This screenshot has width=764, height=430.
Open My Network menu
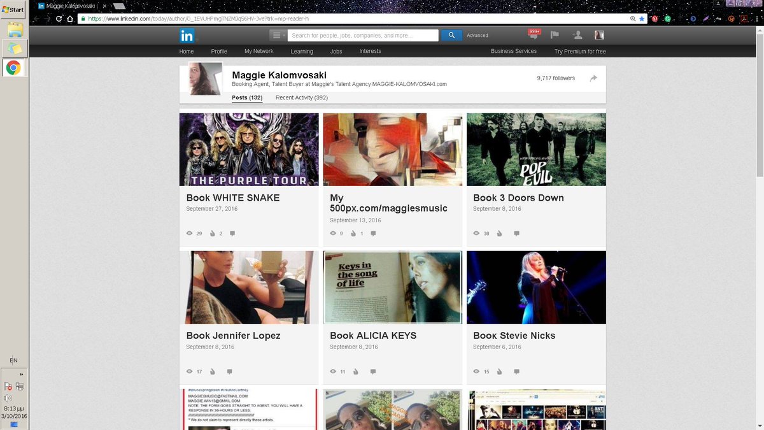[x=259, y=51]
